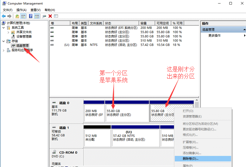246x167 pixels.
Task: Choose 删除卷(D)... in context menu
Action: click(x=190, y=158)
